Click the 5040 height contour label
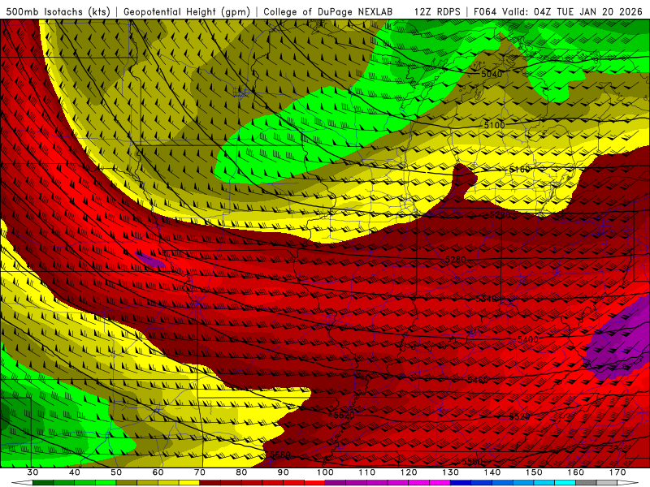The height and width of the screenshot is (487, 650). [x=492, y=74]
